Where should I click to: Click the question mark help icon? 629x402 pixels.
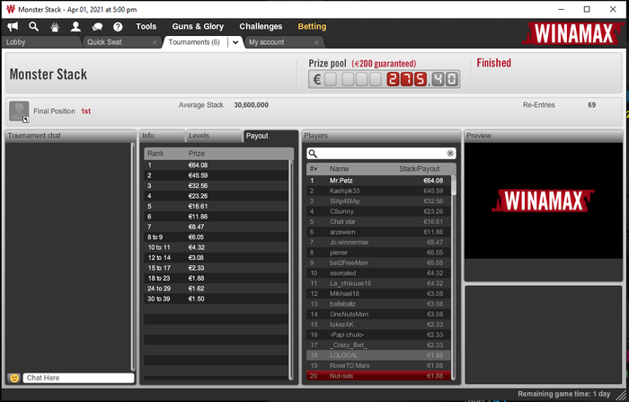pos(118,27)
